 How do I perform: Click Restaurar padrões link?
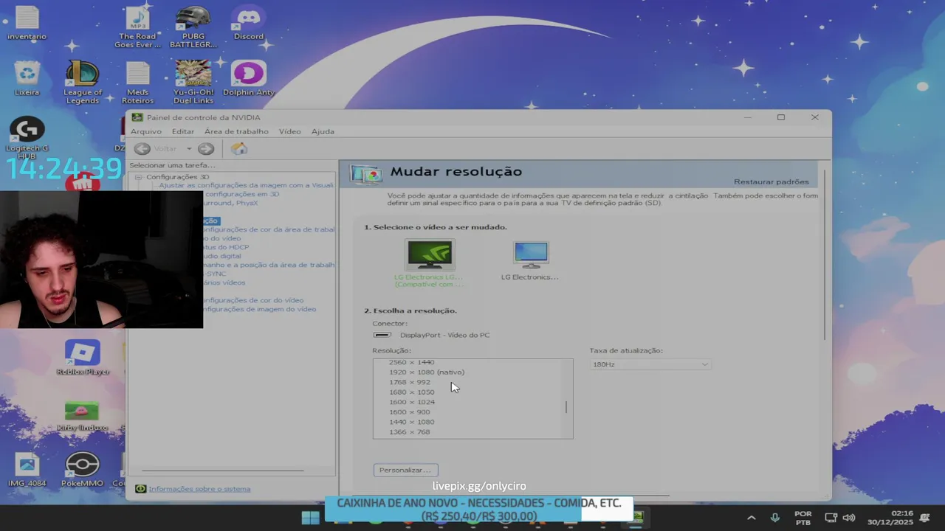(x=771, y=181)
